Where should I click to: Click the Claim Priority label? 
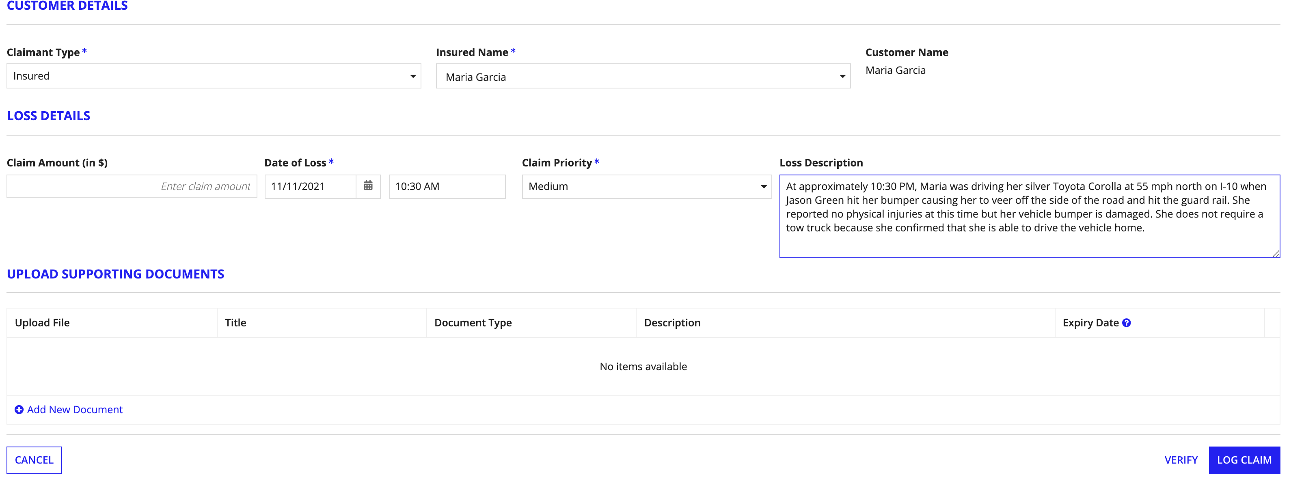pyautogui.click(x=557, y=162)
